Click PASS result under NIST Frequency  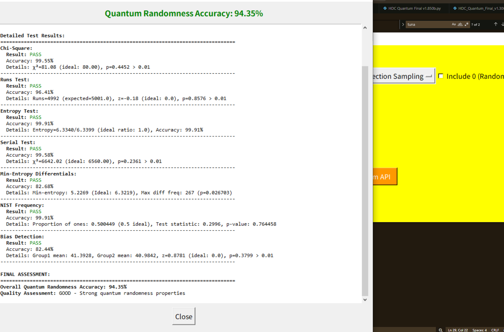(35, 211)
